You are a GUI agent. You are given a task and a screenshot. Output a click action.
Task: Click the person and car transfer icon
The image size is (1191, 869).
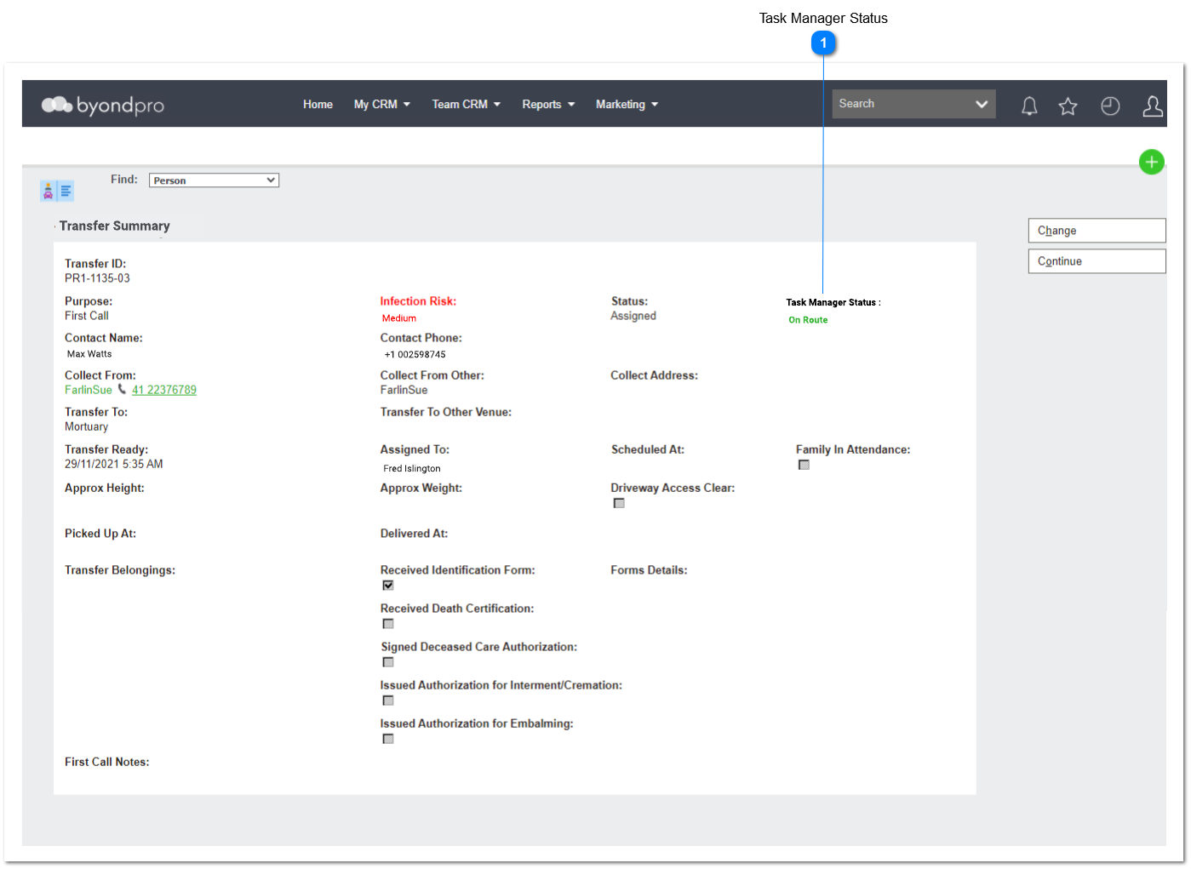[x=48, y=191]
